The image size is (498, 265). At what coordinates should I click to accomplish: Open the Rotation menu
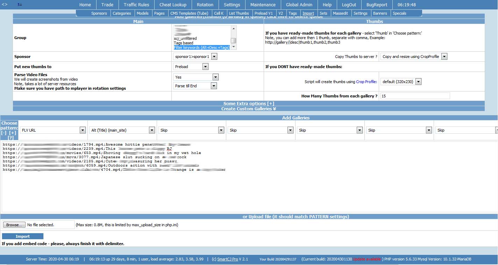click(205, 5)
